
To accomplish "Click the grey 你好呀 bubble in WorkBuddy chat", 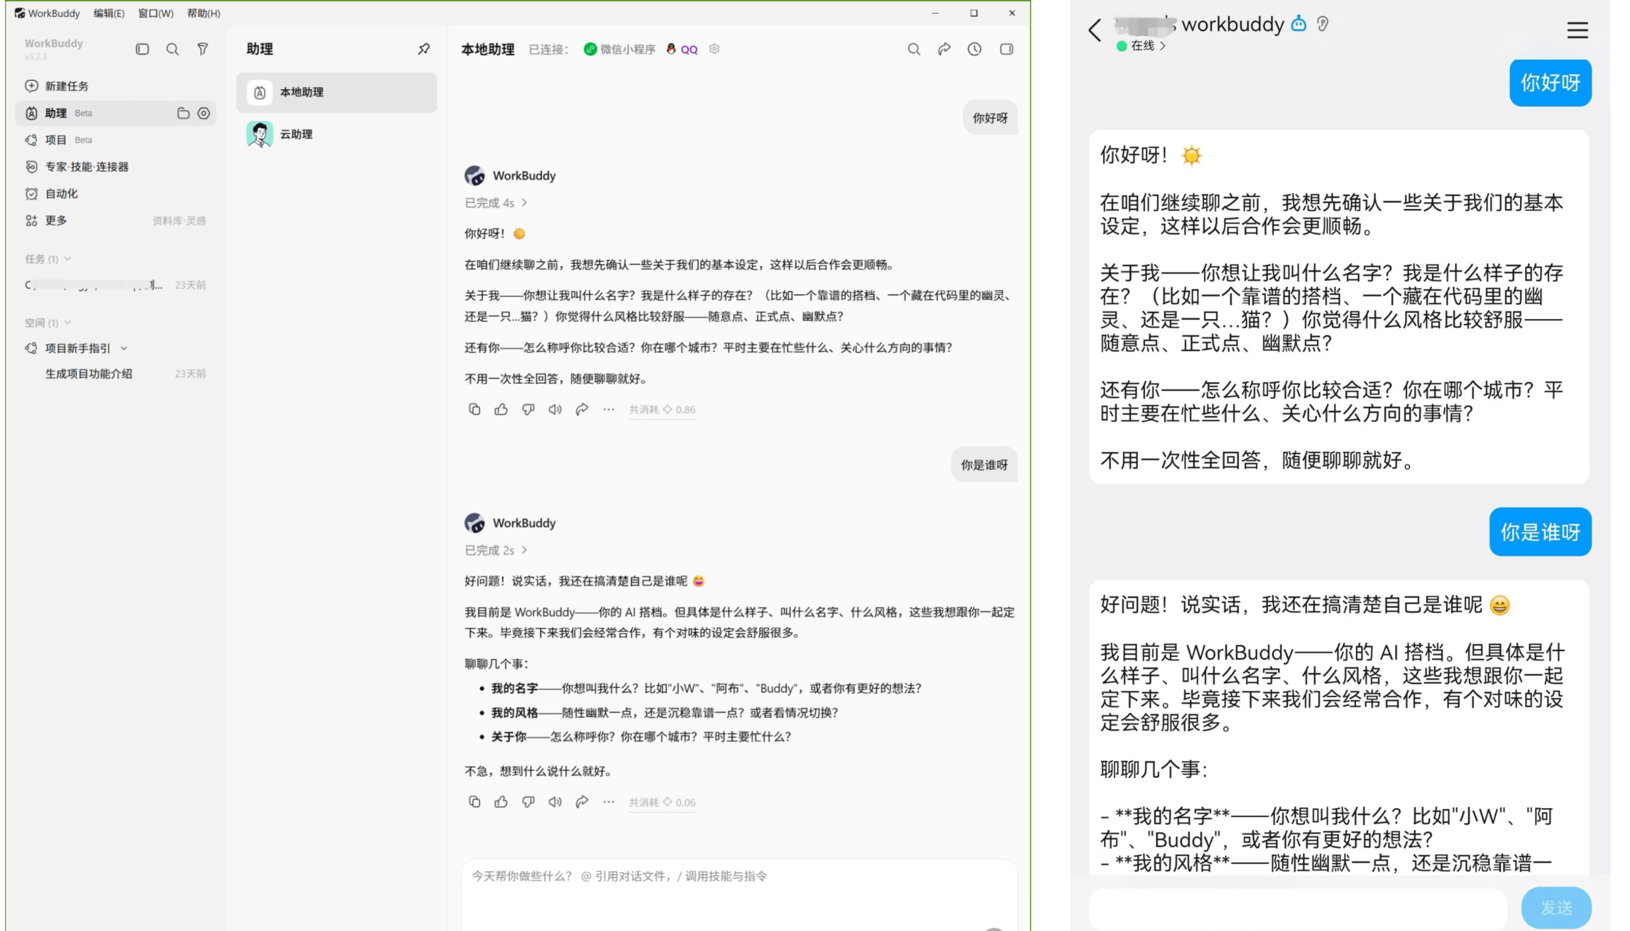I will click(x=990, y=118).
